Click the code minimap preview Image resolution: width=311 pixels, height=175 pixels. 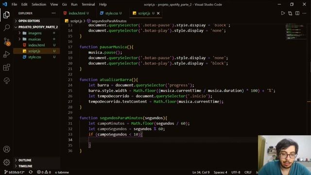coord(295,32)
